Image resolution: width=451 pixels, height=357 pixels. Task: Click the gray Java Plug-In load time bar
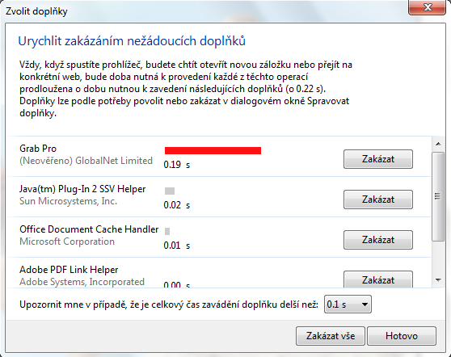[x=170, y=191]
